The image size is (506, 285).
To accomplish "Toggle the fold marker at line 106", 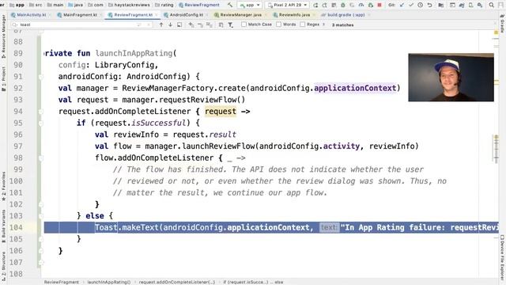I will [x=41, y=251].
